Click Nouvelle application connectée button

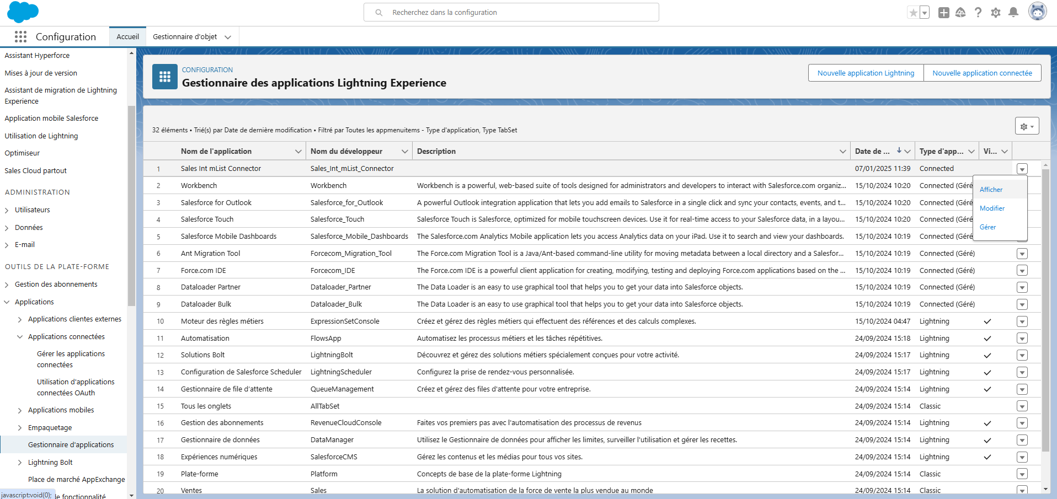point(982,73)
